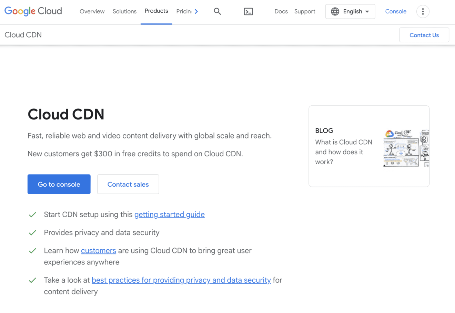455x313 pixels.
Task: Expand hidden navigation items with the arrow
Action: tap(197, 11)
